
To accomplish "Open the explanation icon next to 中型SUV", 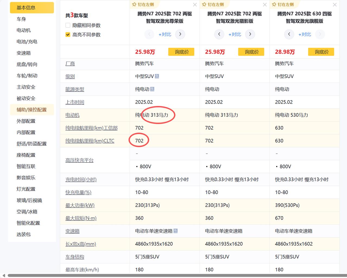I will click(157, 76).
